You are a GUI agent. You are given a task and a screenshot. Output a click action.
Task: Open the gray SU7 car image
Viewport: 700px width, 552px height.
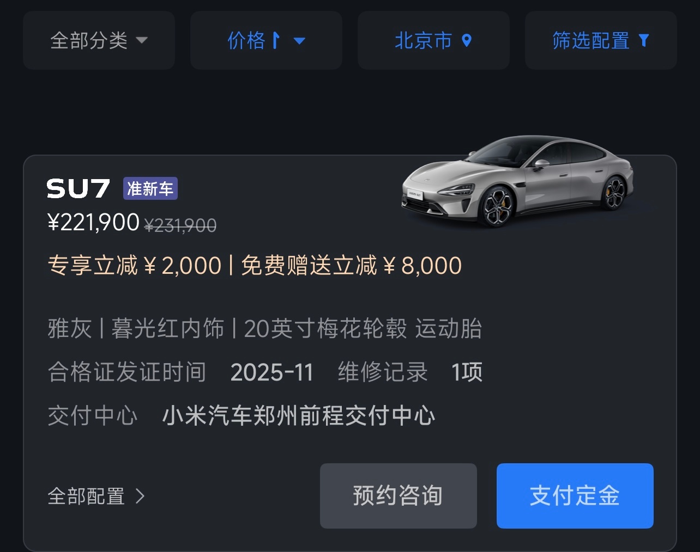(518, 181)
